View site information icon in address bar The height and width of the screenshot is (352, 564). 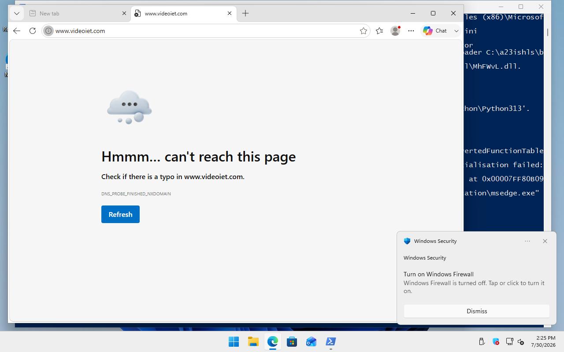point(48,31)
